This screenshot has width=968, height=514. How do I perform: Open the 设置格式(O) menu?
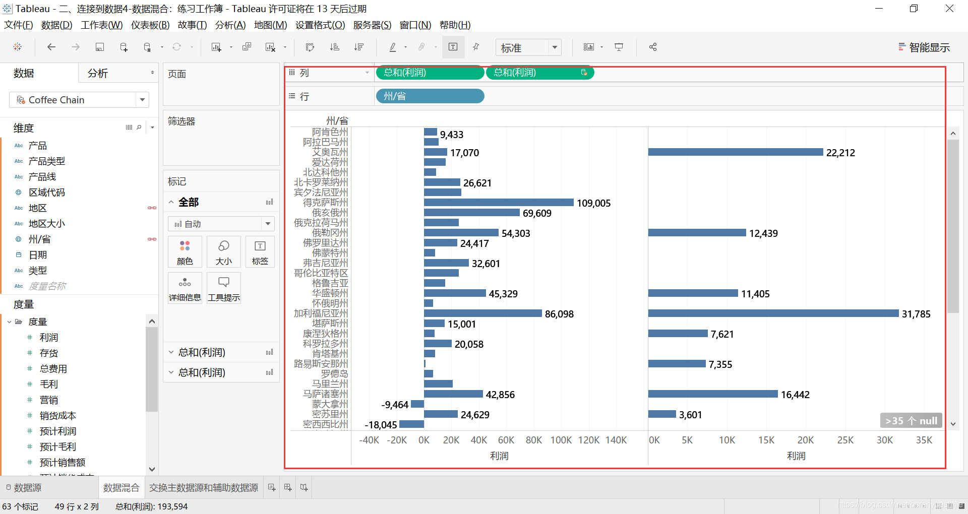click(x=320, y=25)
